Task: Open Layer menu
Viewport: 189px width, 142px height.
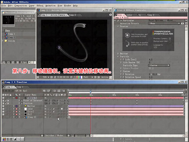Action: click(31, 6)
